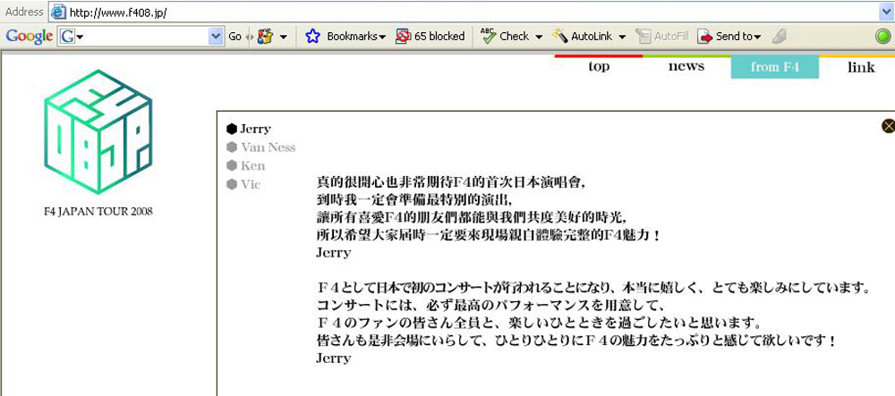Open the address bar history dropdown
Viewport: 895px width, 396px height.
pos(886,12)
